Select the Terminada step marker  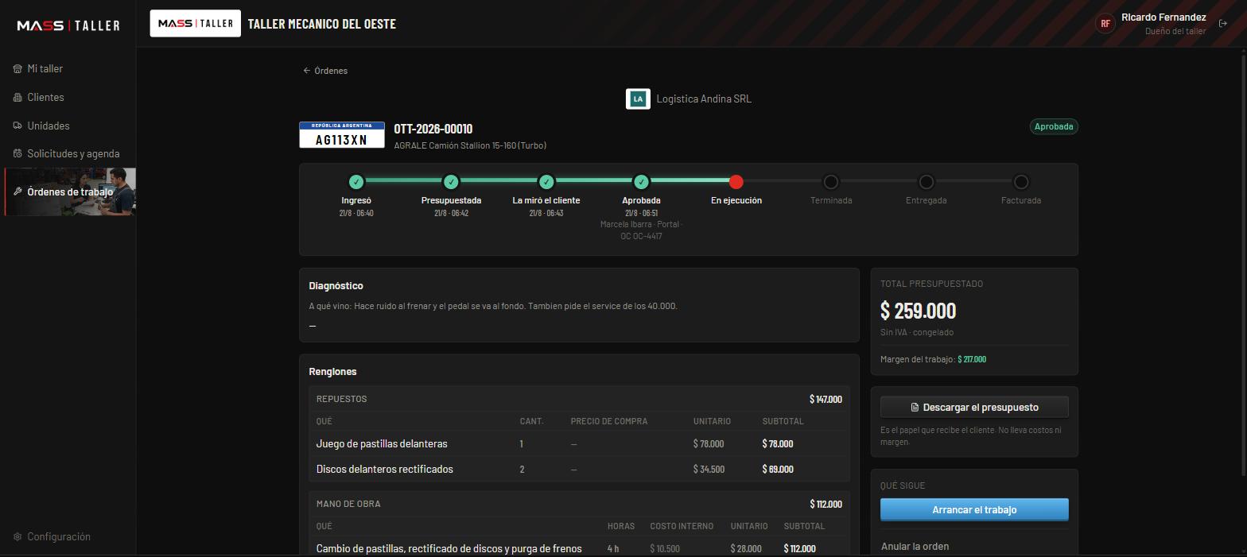pyautogui.click(x=831, y=182)
